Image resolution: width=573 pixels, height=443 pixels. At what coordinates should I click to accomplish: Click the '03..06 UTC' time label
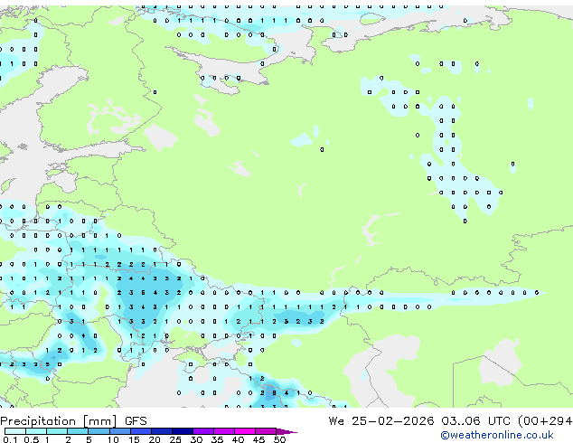(475, 421)
